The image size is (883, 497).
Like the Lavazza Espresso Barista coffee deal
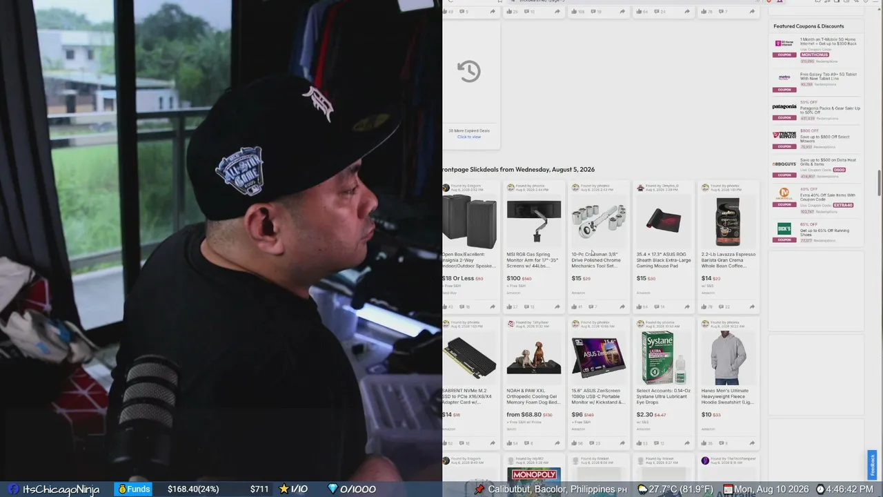[704, 306]
